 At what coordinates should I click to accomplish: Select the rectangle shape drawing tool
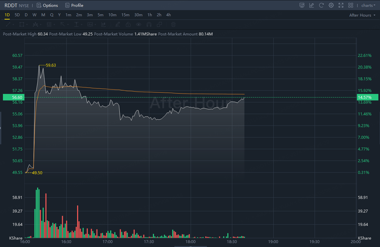click(22, 24)
